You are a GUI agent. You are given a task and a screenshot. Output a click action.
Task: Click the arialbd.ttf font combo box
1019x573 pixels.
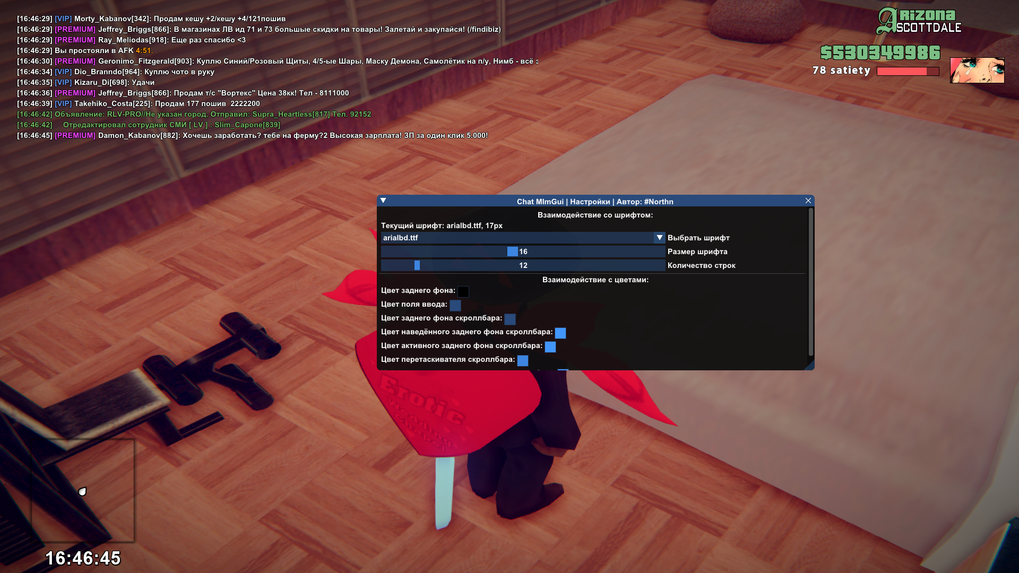point(523,238)
